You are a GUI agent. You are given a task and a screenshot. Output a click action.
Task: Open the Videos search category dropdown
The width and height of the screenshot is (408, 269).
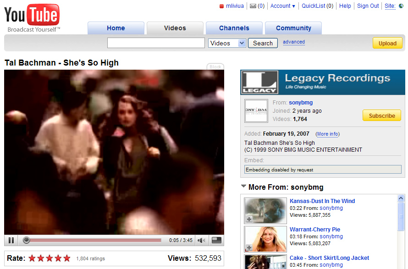[227, 43]
